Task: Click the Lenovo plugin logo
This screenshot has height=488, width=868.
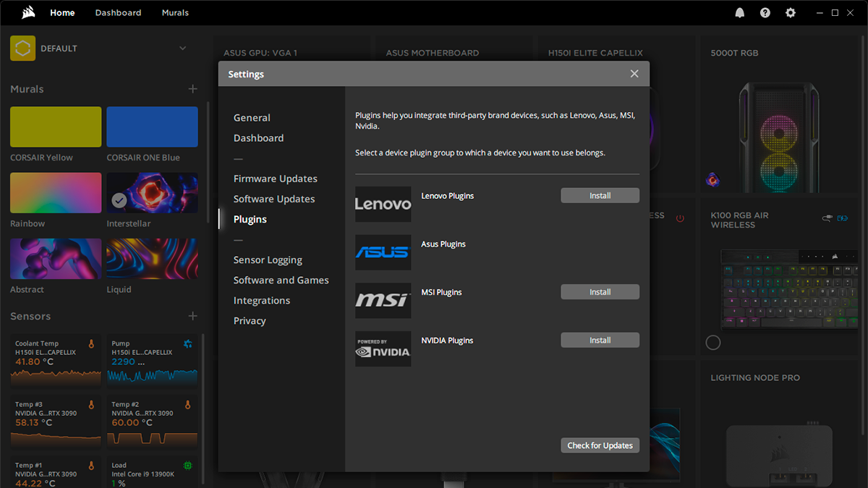Action: (x=383, y=205)
